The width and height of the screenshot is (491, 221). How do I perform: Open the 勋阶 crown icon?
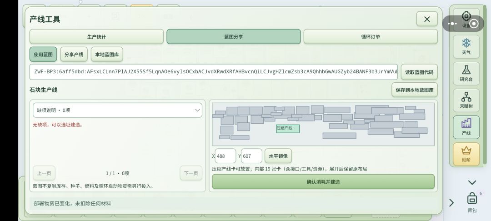pyautogui.click(x=466, y=154)
